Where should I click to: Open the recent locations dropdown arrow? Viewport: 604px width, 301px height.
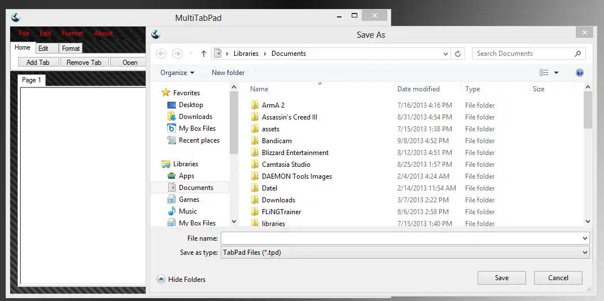click(191, 54)
